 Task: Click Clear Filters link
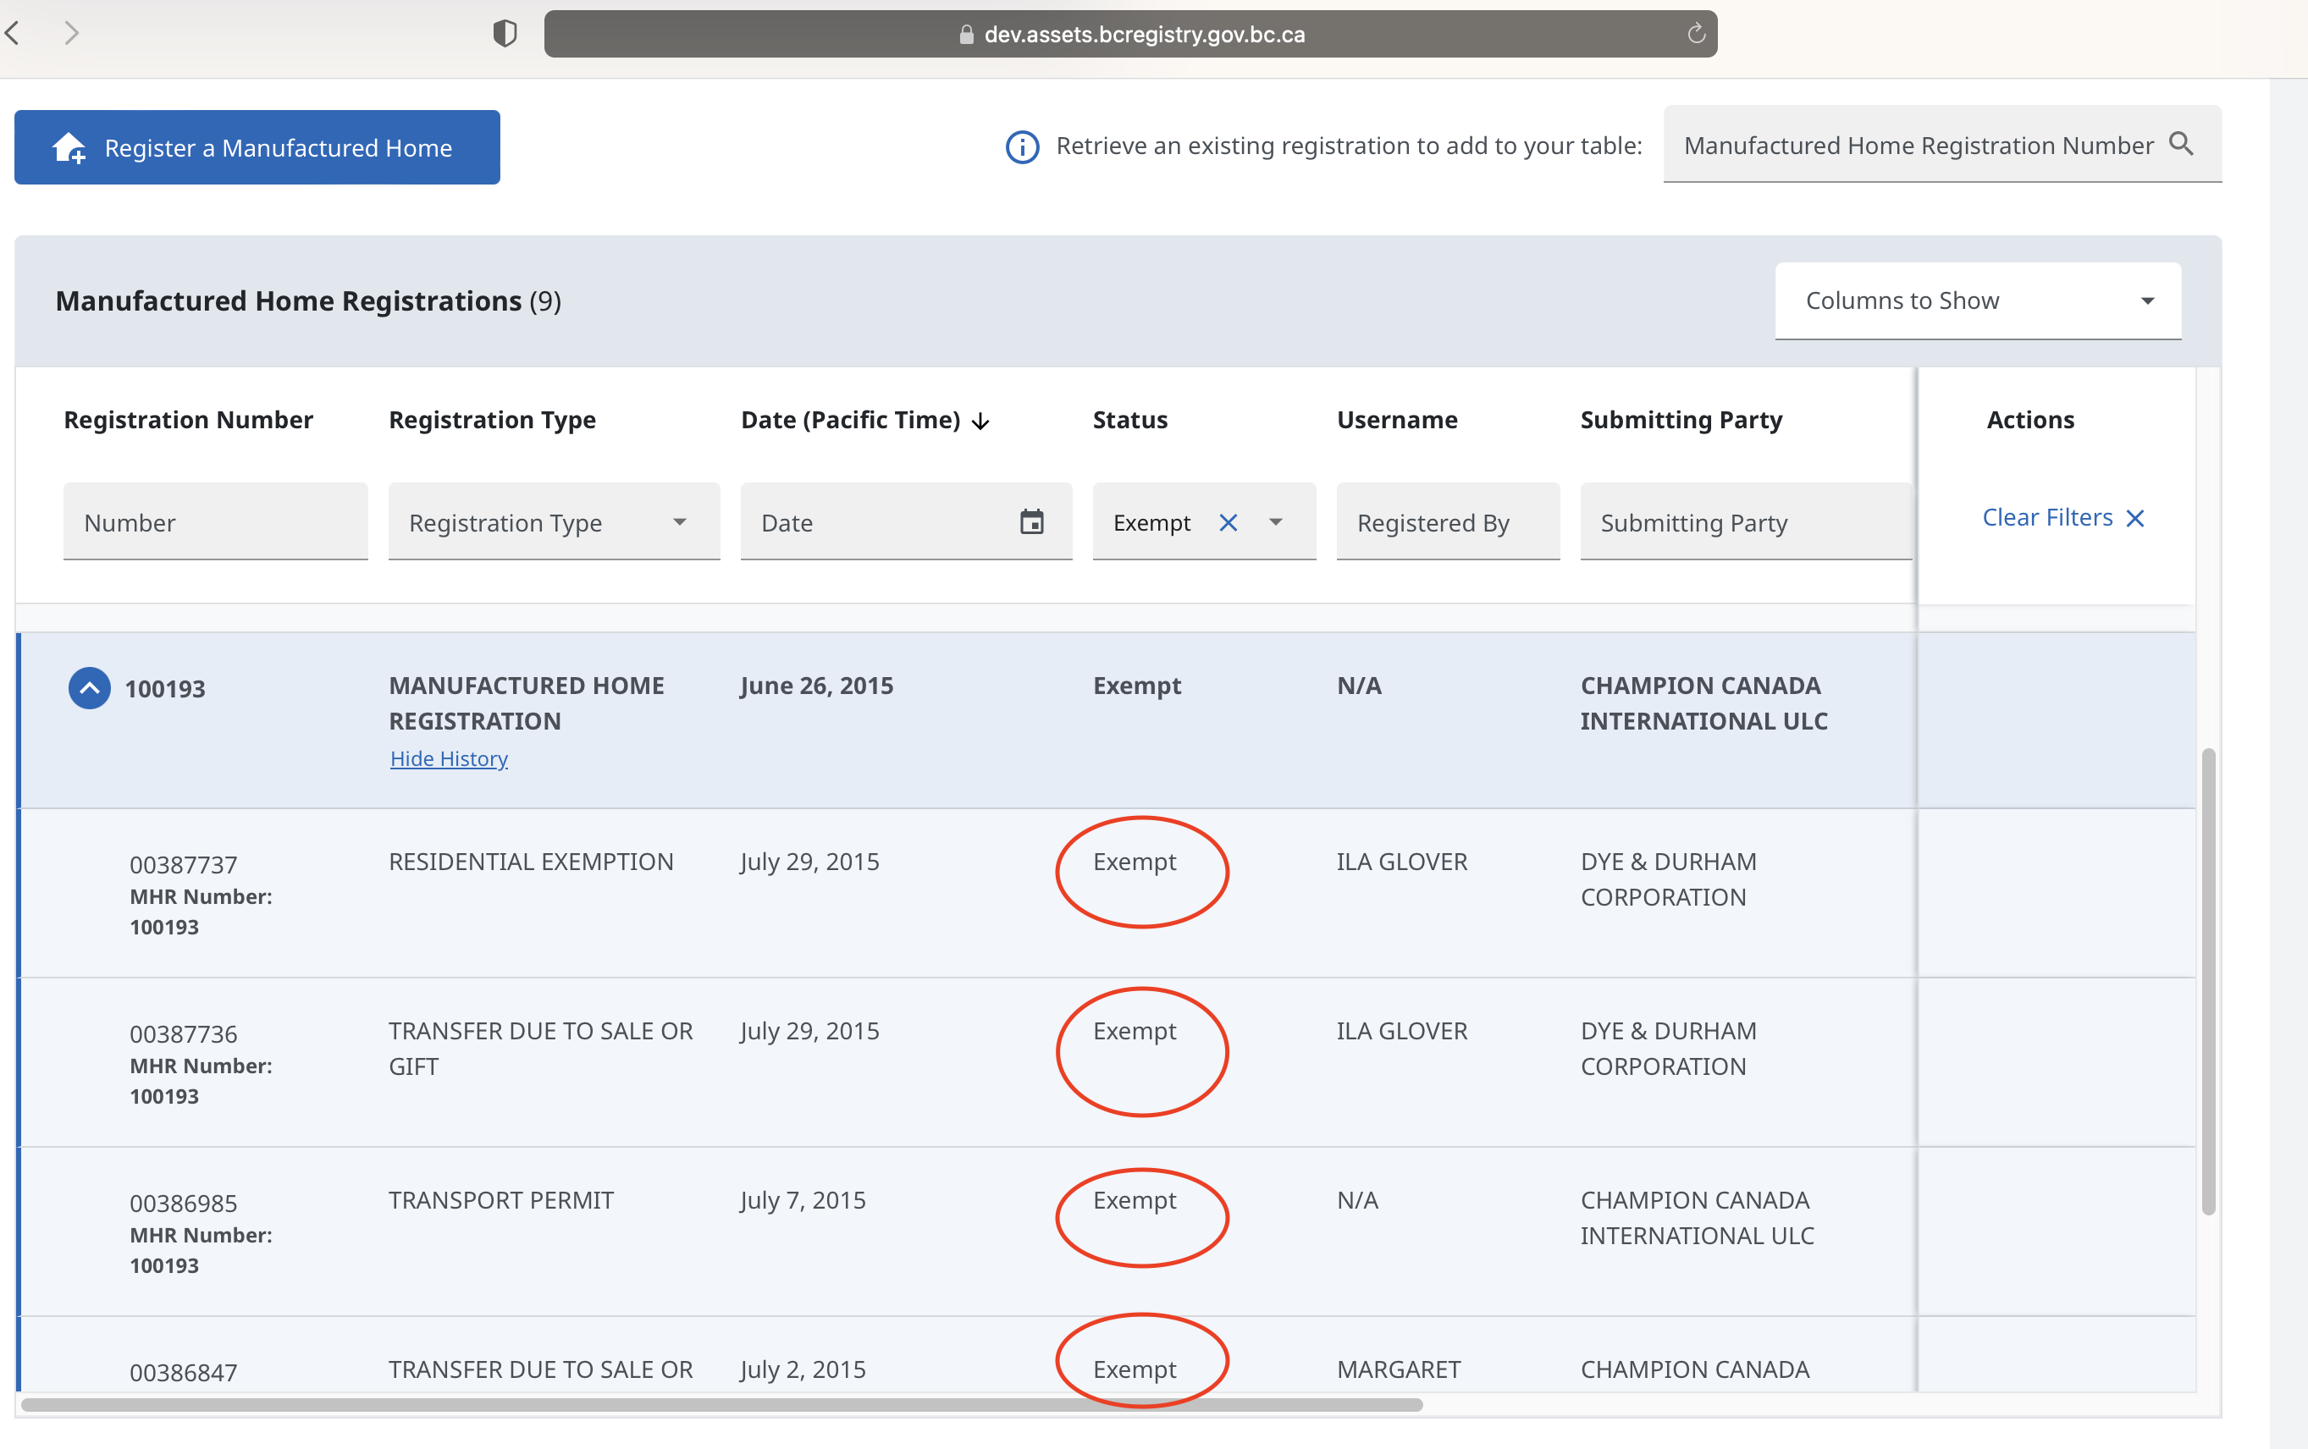2062,517
